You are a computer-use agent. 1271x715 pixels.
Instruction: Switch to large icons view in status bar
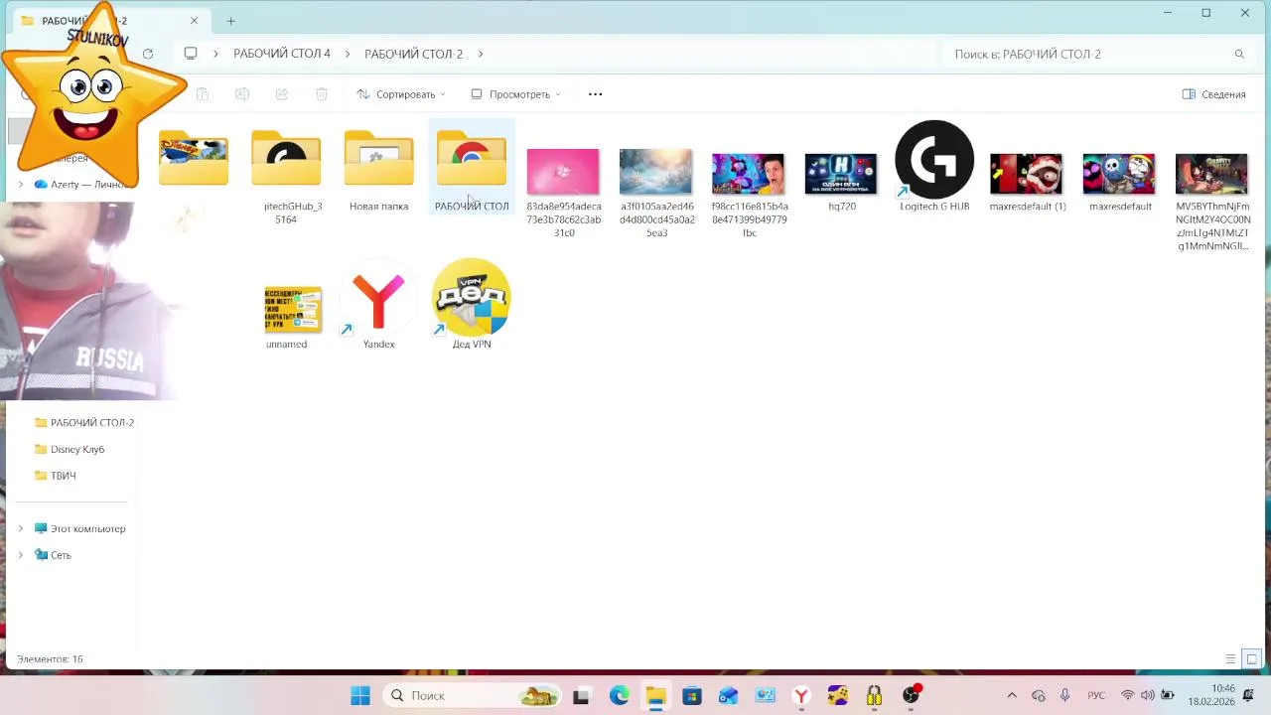point(1252,659)
